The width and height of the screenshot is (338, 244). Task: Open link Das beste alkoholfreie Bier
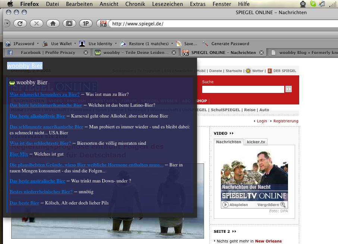pos(37,116)
